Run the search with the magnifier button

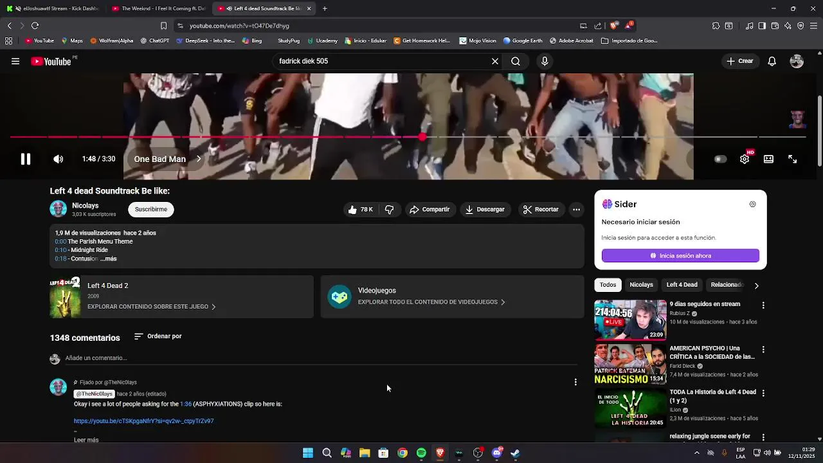click(516, 61)
